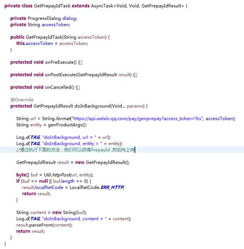Click the @Override annotation

pos(22,100)
